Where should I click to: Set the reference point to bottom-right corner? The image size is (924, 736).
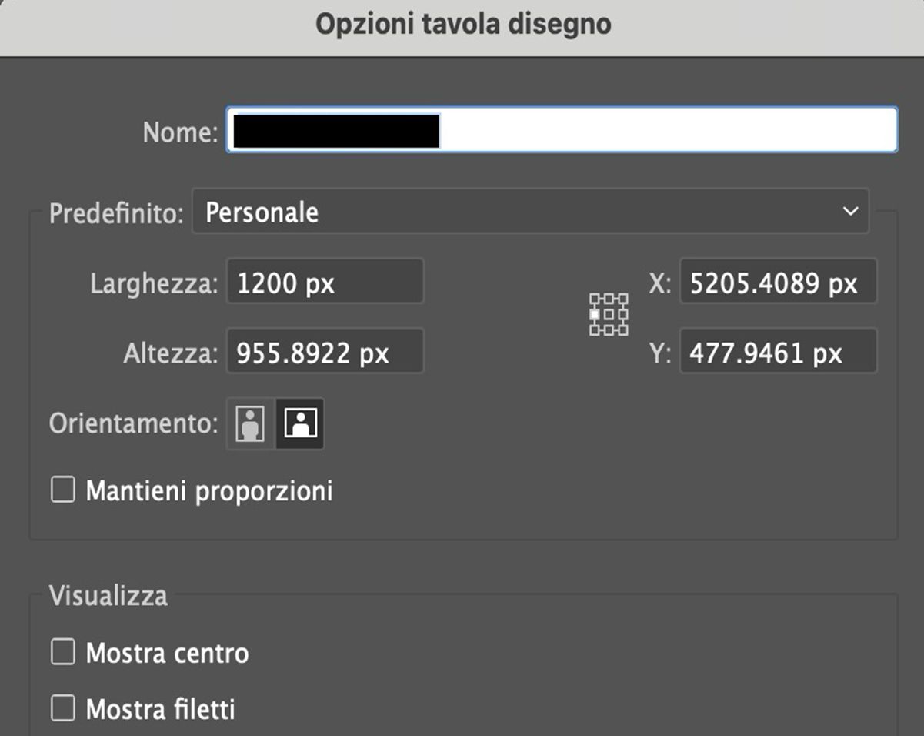pos(623,330)
